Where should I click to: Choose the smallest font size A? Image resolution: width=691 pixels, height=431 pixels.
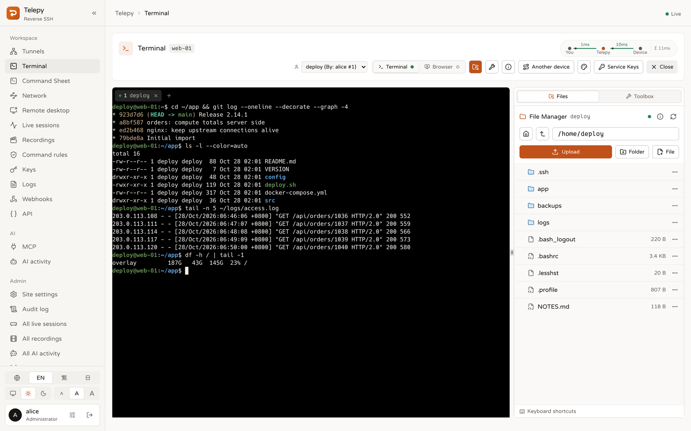(62, 393)
